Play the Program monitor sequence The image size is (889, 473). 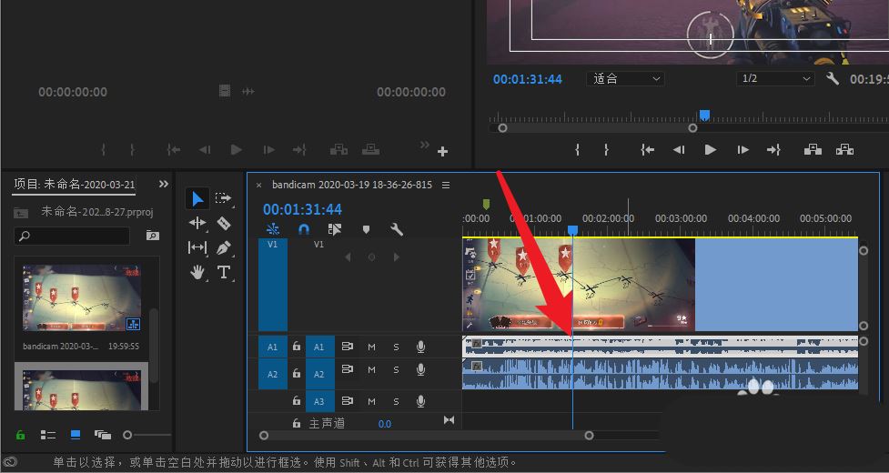710,149
